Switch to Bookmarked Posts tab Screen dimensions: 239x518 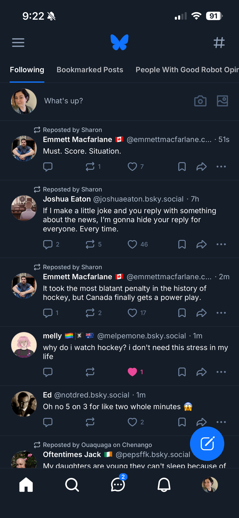click(90, 70)
